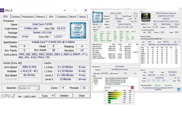Click the CPU Turbo row in Operating Point table
Image resolution: width=182 pixels, height=119 pixels.
(x=115, y=50)
